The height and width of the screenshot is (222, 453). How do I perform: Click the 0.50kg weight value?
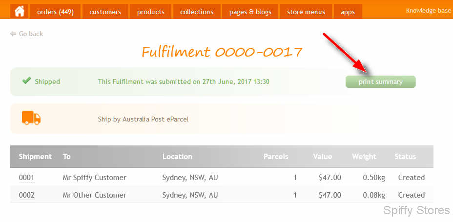point(374,178)
